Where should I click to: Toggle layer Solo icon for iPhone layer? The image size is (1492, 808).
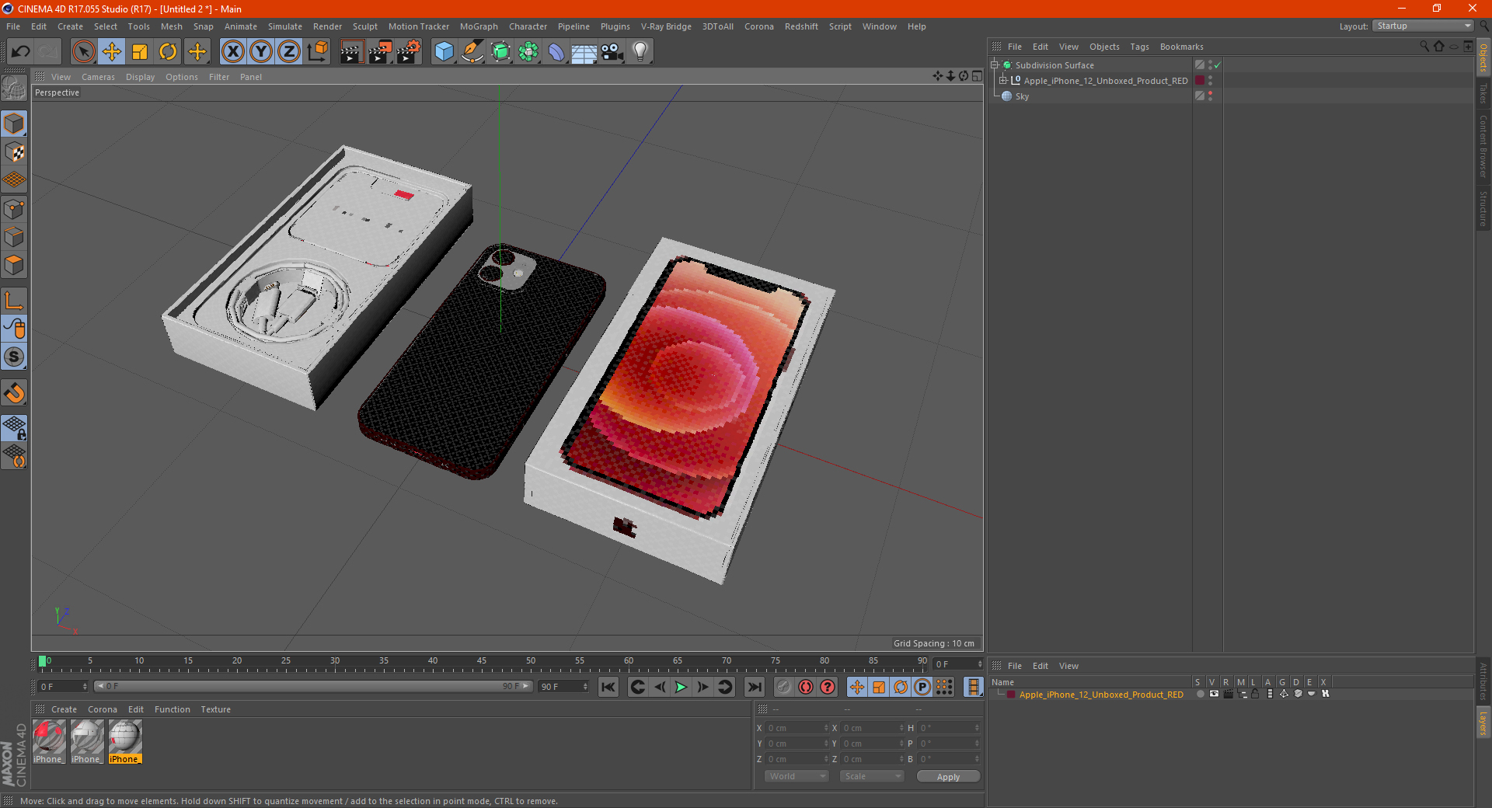click(1201, 694)
